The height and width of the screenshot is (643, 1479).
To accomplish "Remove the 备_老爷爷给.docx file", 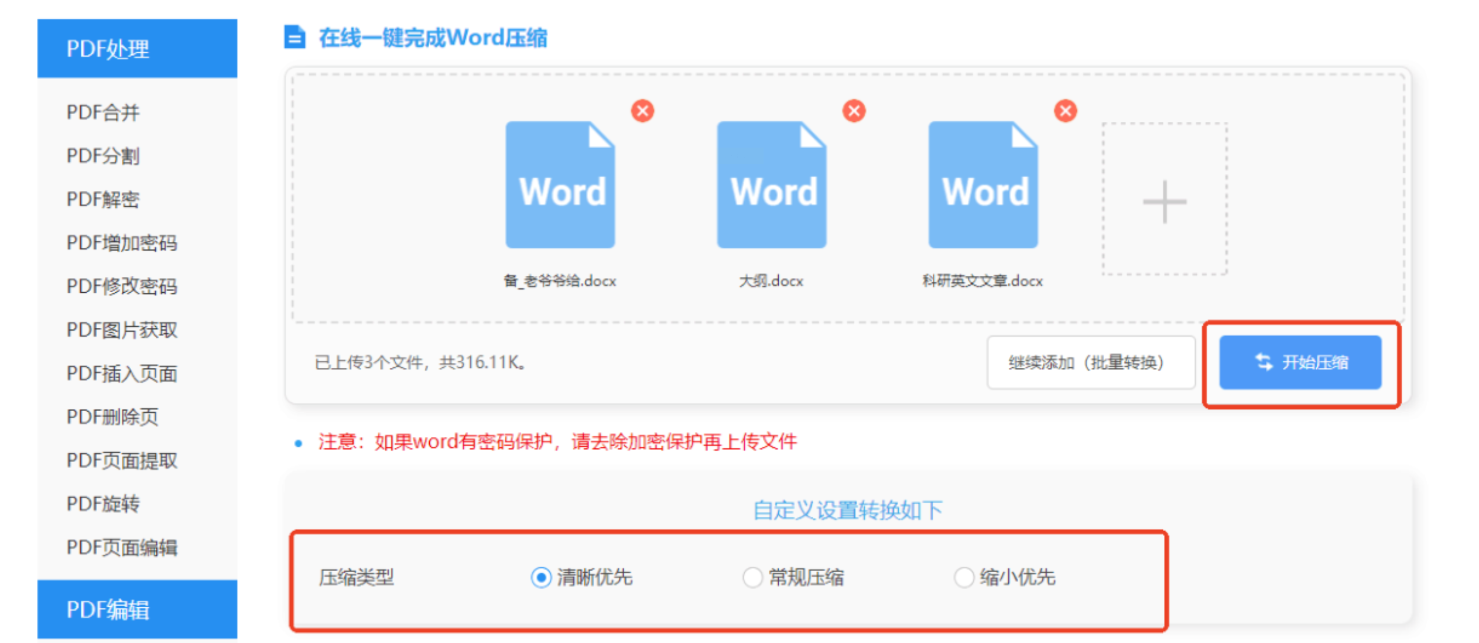I will tap(642, 111).
